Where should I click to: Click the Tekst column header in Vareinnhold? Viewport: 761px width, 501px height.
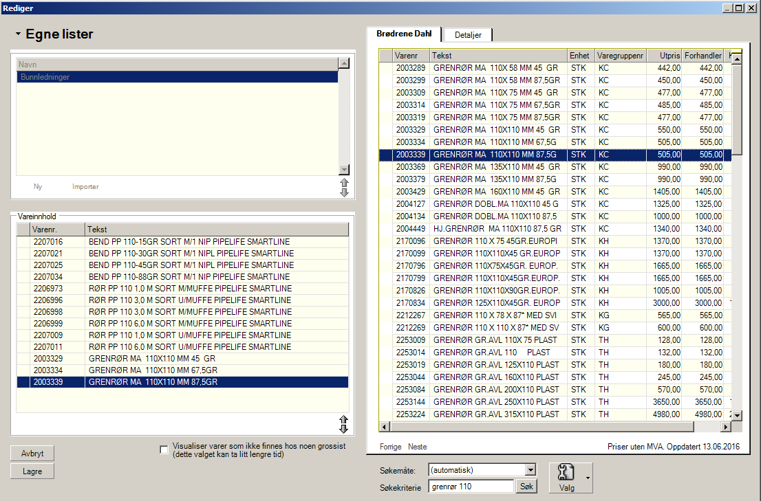(217, 230)
